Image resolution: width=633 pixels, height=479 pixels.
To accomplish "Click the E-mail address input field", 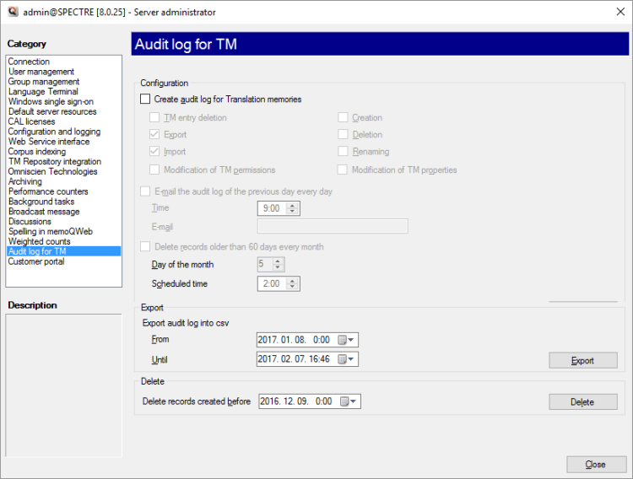I will pyautogui.click(x=333, y=226).
